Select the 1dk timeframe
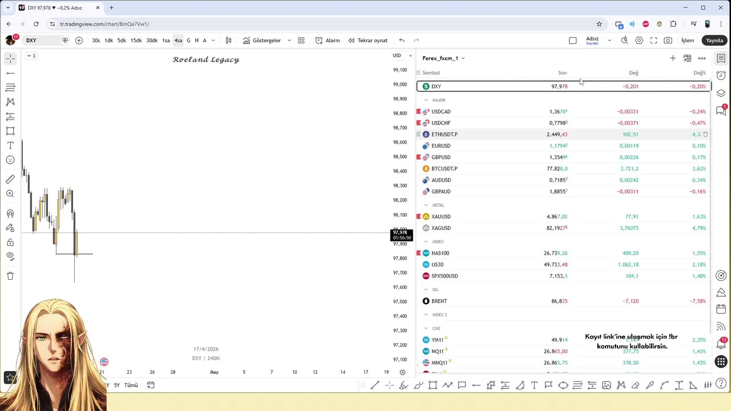The width and height of the screenshot is (731, 411). [x=109, y=41]
